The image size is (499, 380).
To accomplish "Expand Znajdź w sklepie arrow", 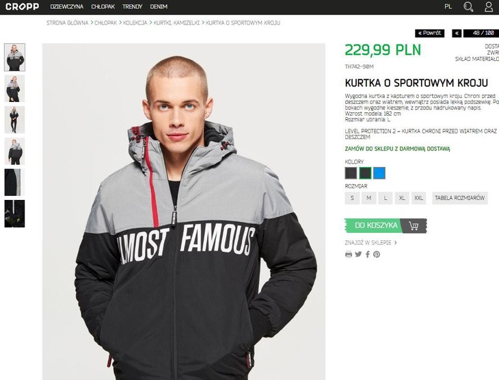I will (x=396, y=242).
